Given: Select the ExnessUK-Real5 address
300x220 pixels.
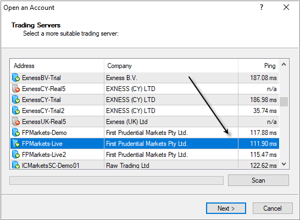Looking at the screenshot, I should point(44,122).
